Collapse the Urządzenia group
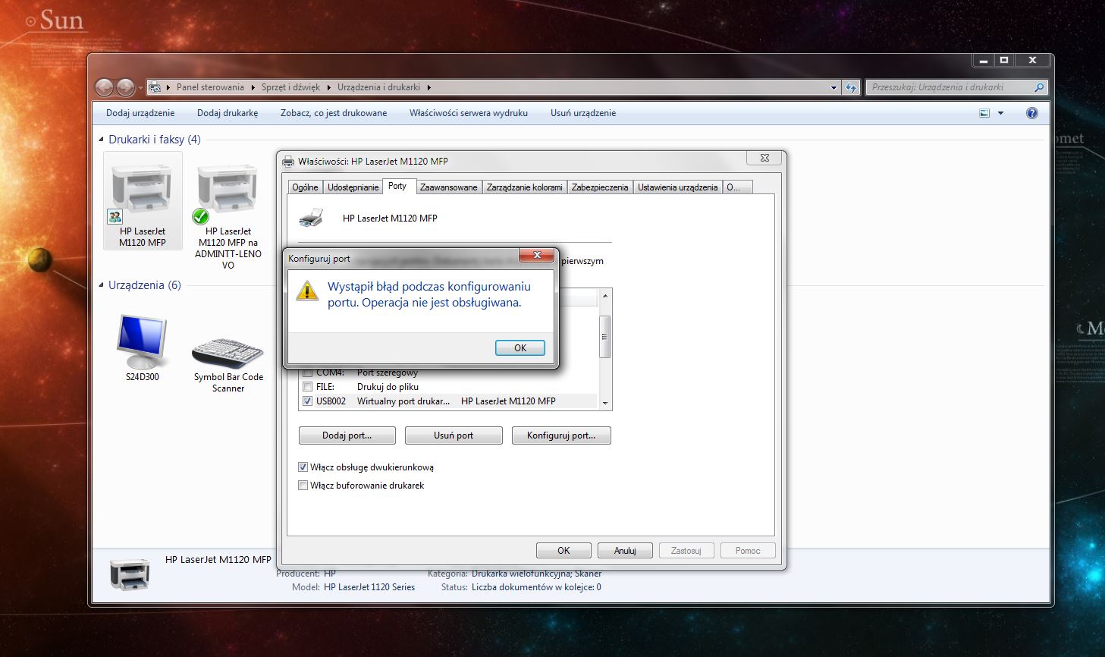The image size is (1105, 657). coord(101,285)
